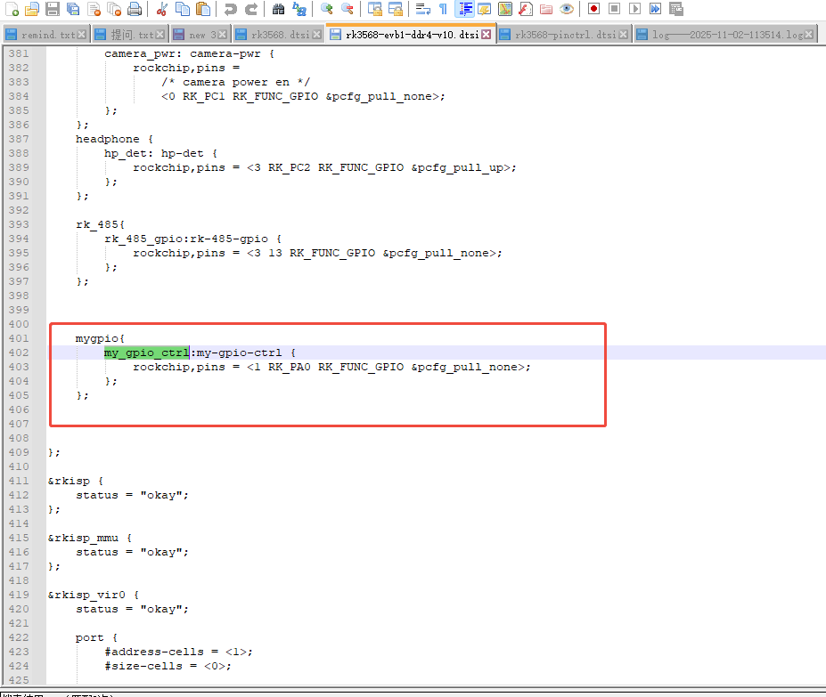Image resolution: width=826 pixels, height=697 pixels.
Task: Click the &rkisp { node reference
Action: [76, 482]
